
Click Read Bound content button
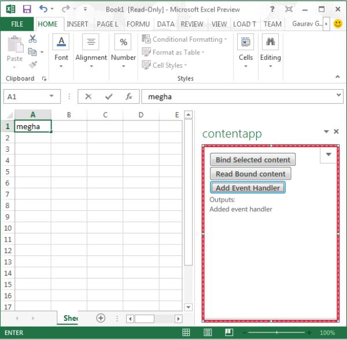tap(250, 174)
